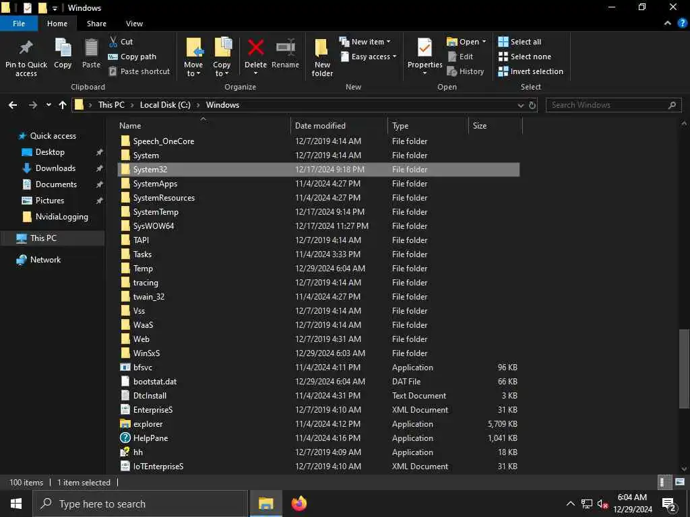The width and height of the screenshot is (690, 517).
Task: Switch to large icons view button
Action: pos(679,482)
